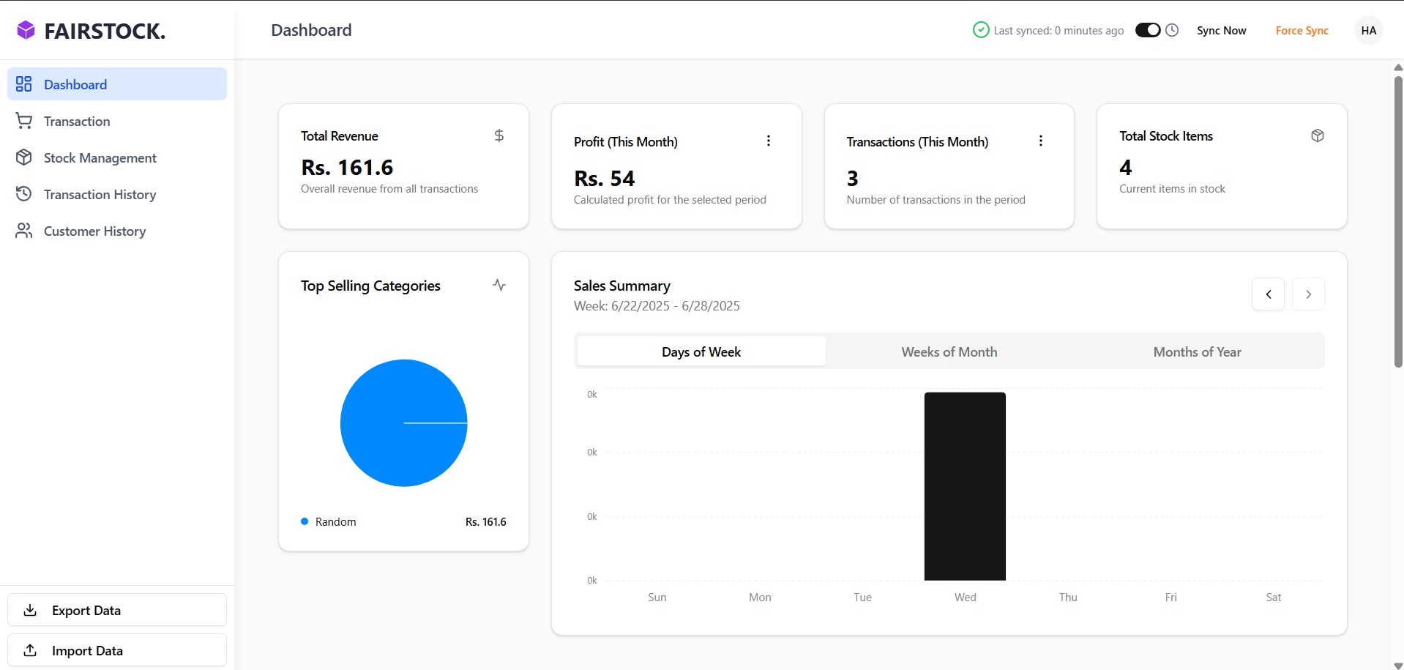Screen dimensions: 1404x670
Task: Open Transaction History via the clock icon
Action: pos(24,193)
